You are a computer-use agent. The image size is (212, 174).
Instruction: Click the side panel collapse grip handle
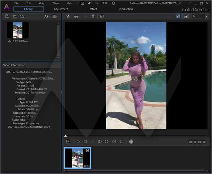[62, 92]
